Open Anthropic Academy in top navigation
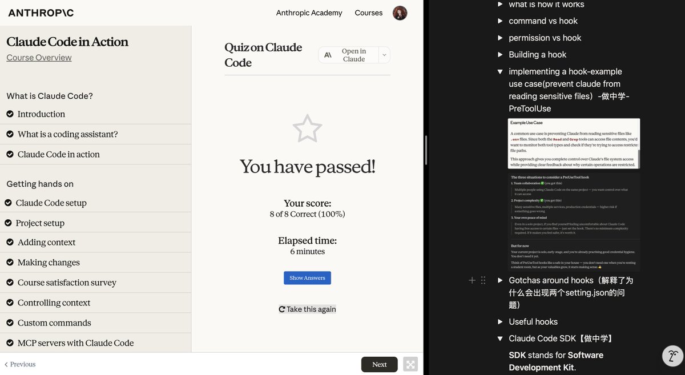The image size is (685, 375). (x=309, y=13)
